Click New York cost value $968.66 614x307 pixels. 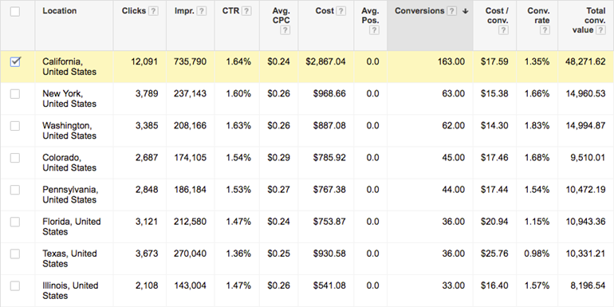pos(329,94)
